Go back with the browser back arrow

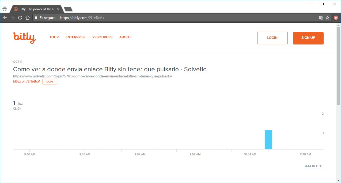coord(5,18)
